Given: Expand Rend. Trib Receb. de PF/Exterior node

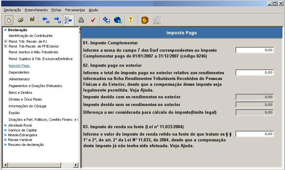Looking at the screenshot, I should point(5,46).
